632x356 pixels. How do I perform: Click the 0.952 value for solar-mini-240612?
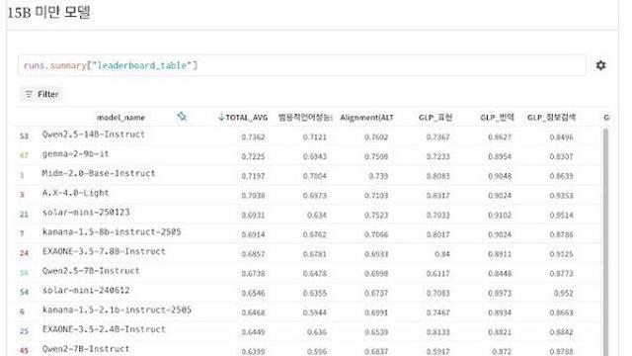[563, 293]
